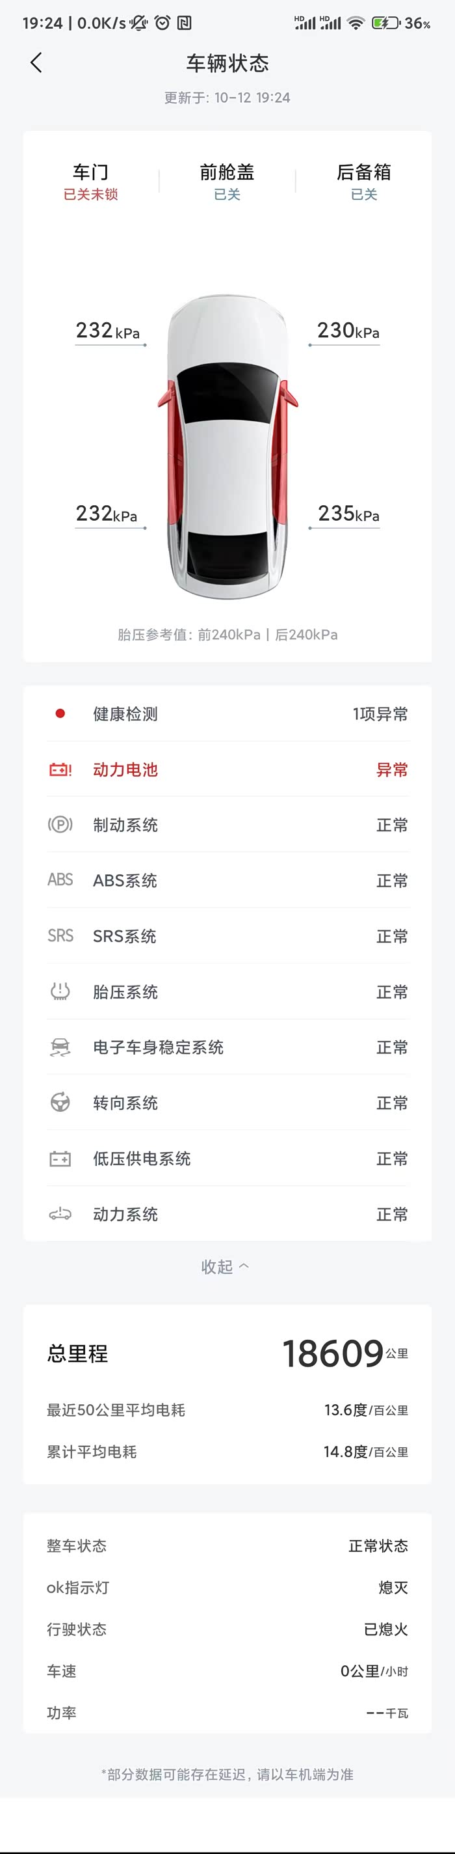Tap the rear-right tire pressure 235kPa reading
This screenshot has height=1854, width=455.
[x=348, y=514]
